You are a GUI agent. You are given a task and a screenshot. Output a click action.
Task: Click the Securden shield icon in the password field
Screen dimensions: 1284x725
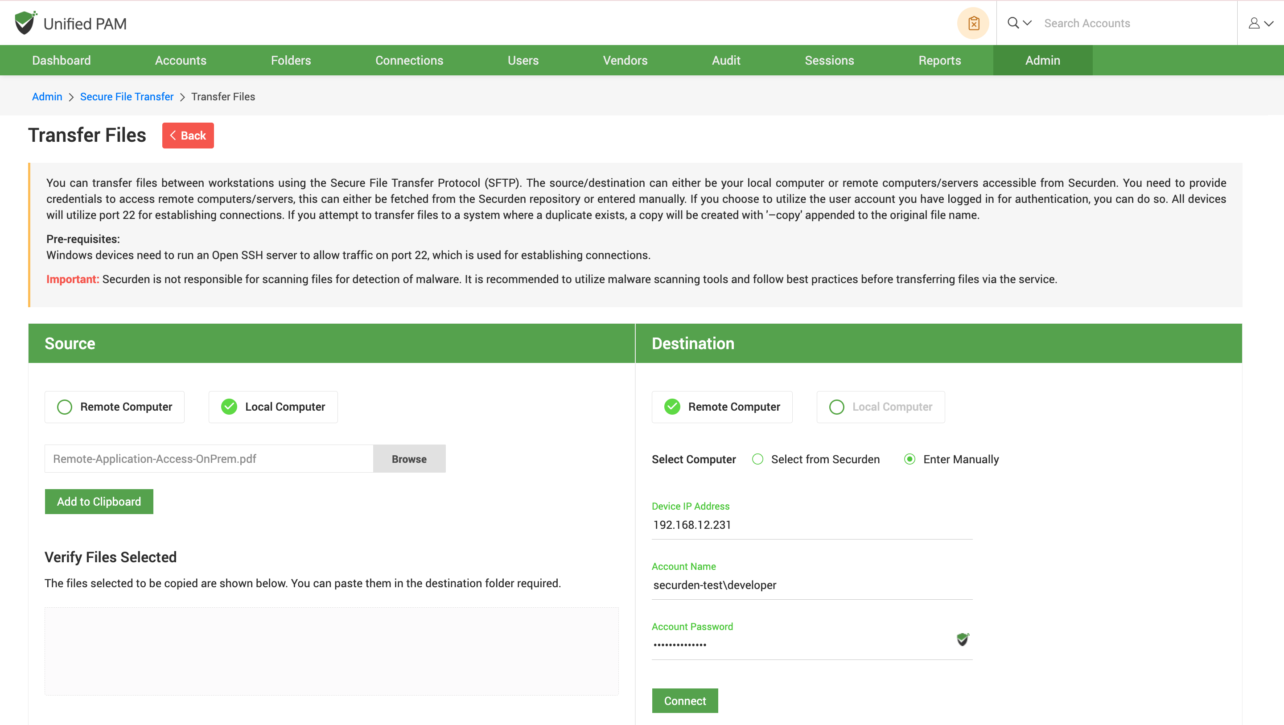963,639
